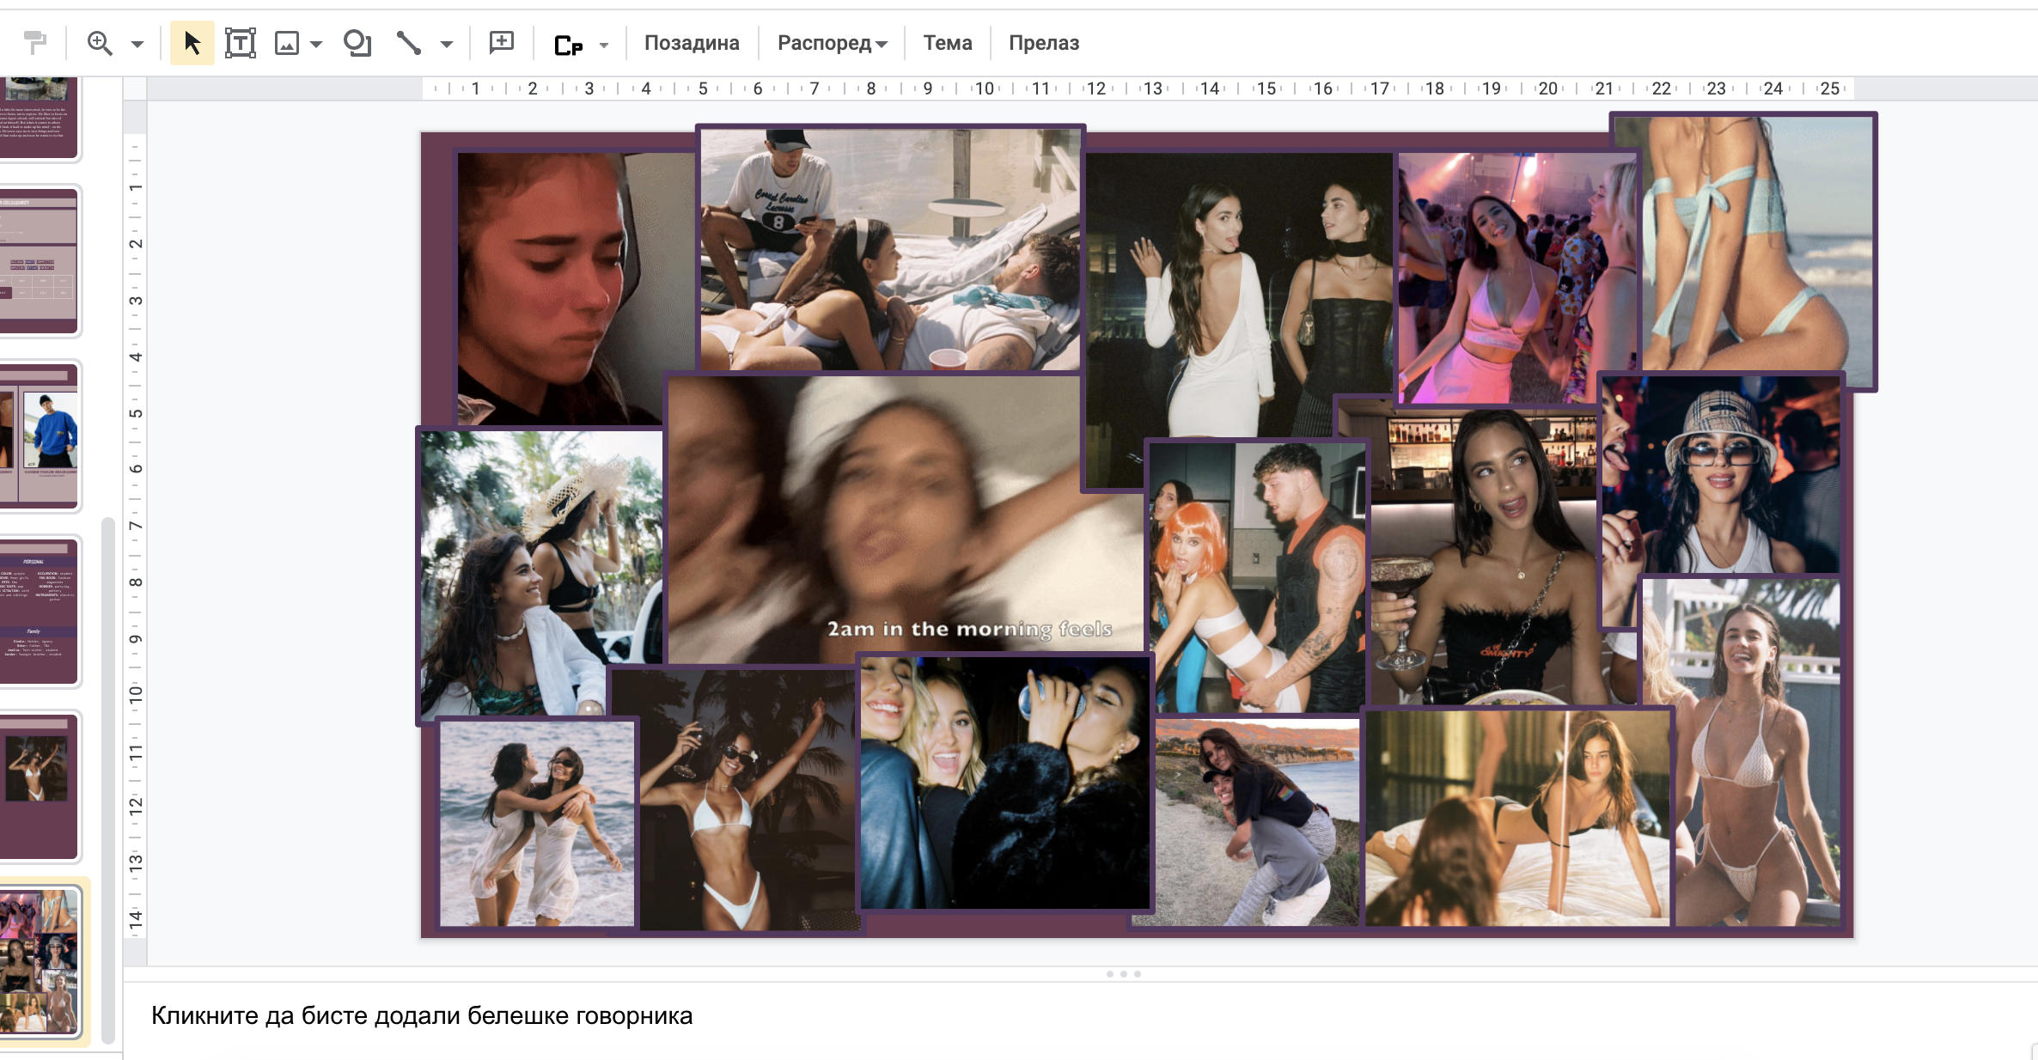The width and height of the screenshot is (2038, 1060).
Task: Select the shape tool icon
Action: point(357,43)
